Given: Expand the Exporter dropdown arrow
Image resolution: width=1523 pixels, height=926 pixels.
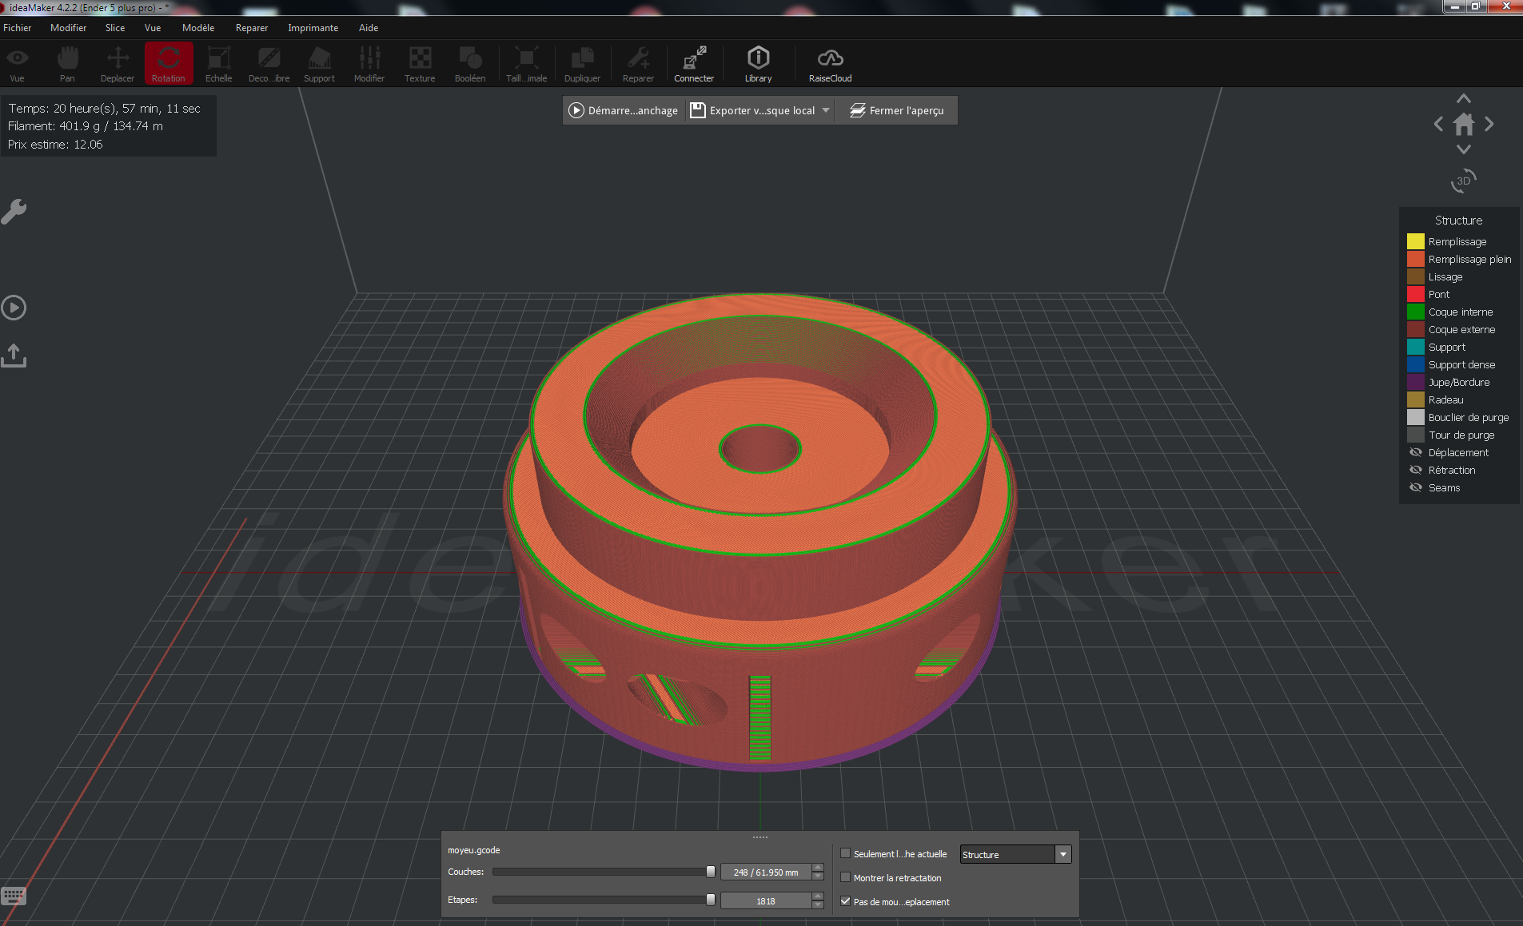Looking at the screenshot, I should 826,110.
